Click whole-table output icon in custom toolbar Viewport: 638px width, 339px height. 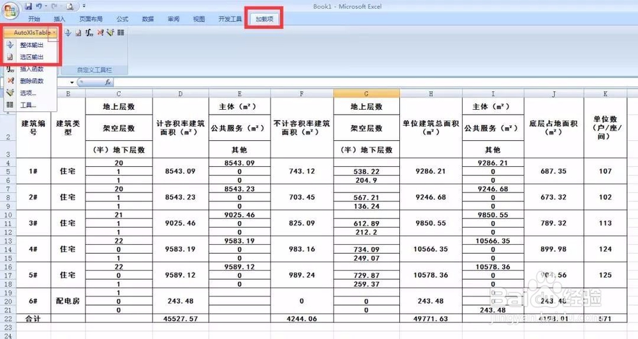[x=68, y=32]
